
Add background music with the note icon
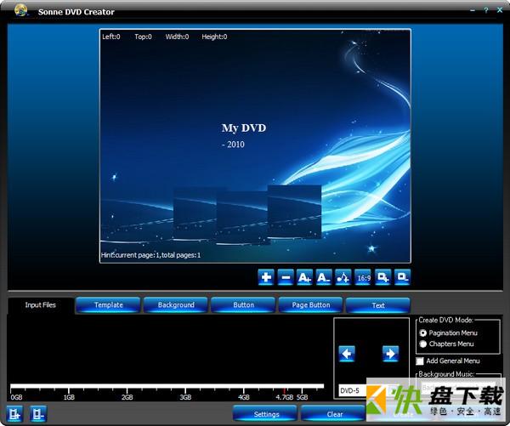click(x=343, y=277)
